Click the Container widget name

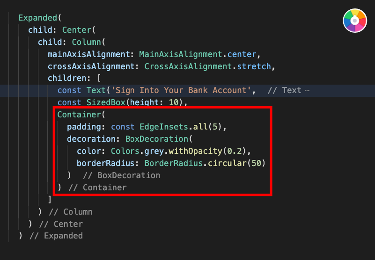coord(79,115)
